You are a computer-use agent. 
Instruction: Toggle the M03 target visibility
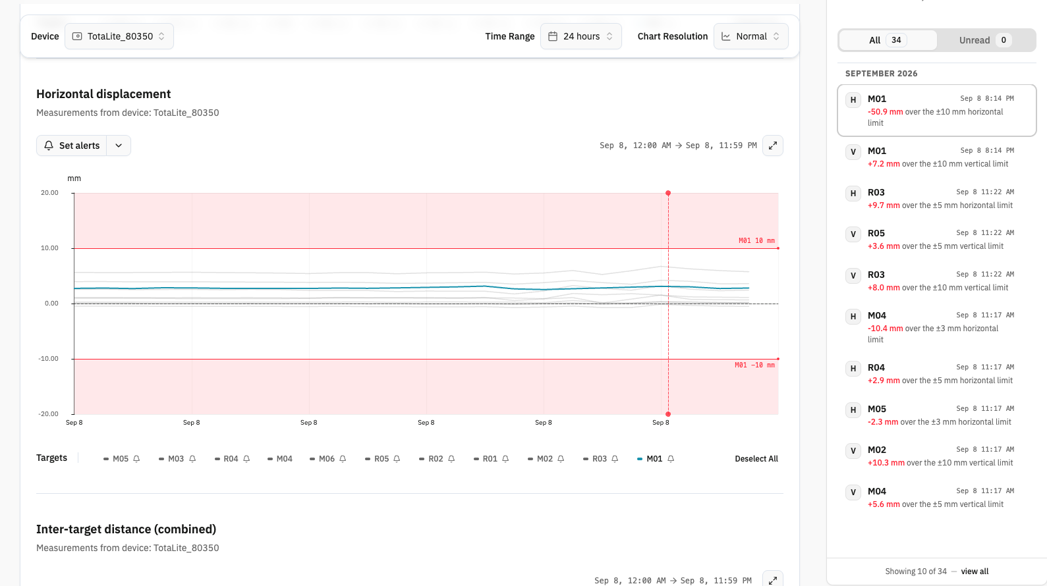pyautogui.click(x=171, y=459)
